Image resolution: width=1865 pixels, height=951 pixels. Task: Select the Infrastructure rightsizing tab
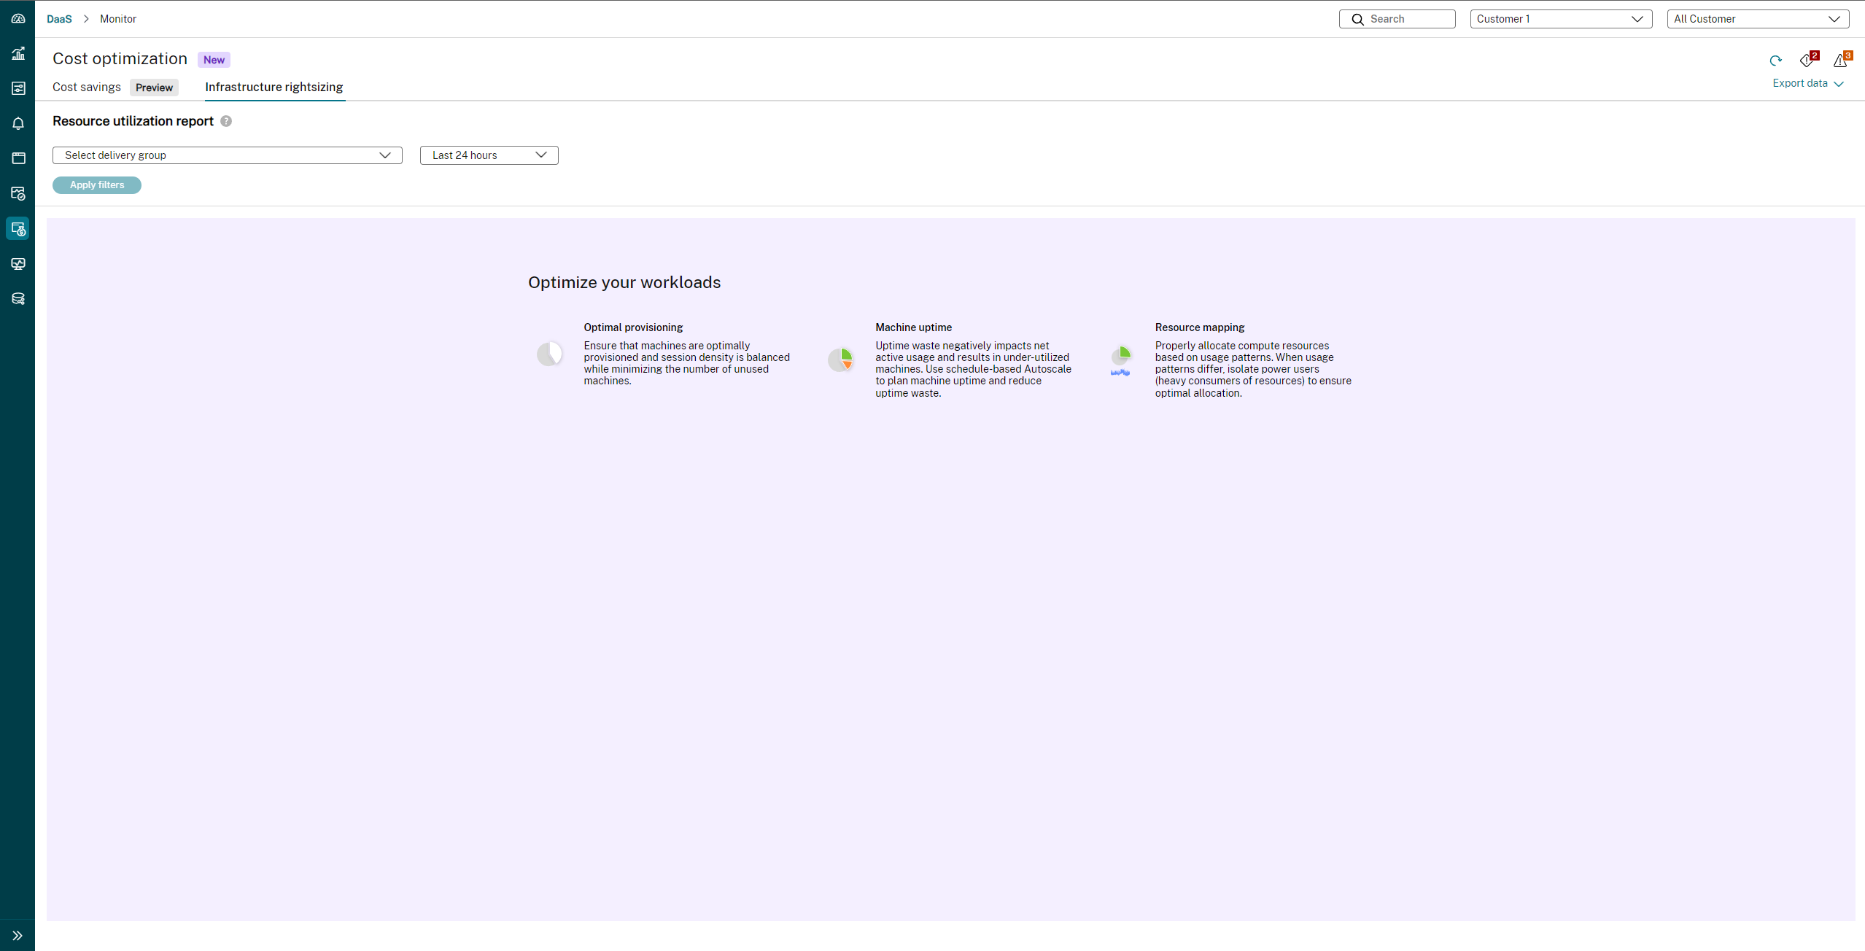[x=274, y=87]
